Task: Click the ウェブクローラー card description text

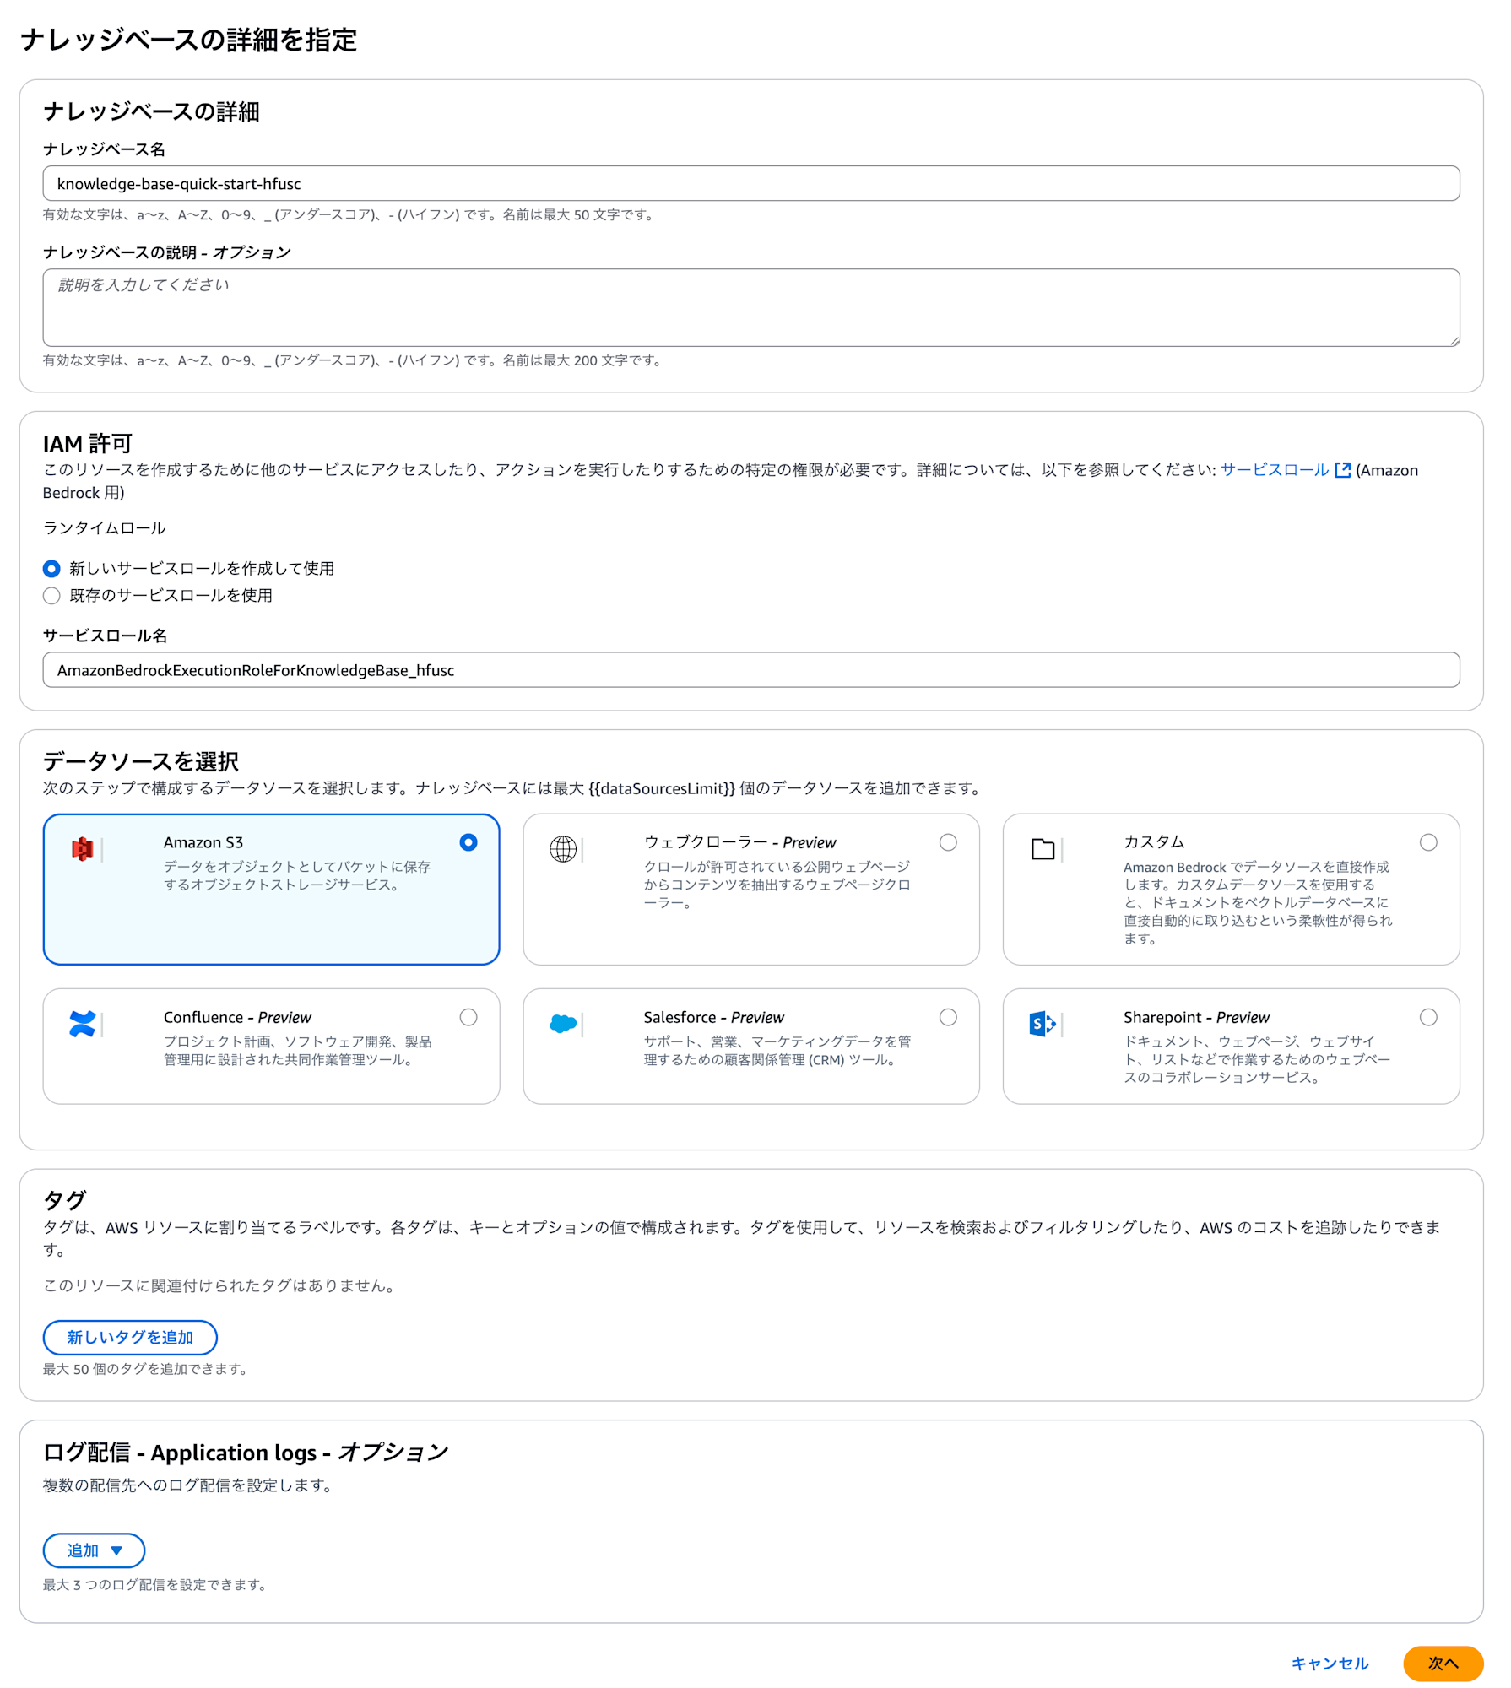Action: 777,885
